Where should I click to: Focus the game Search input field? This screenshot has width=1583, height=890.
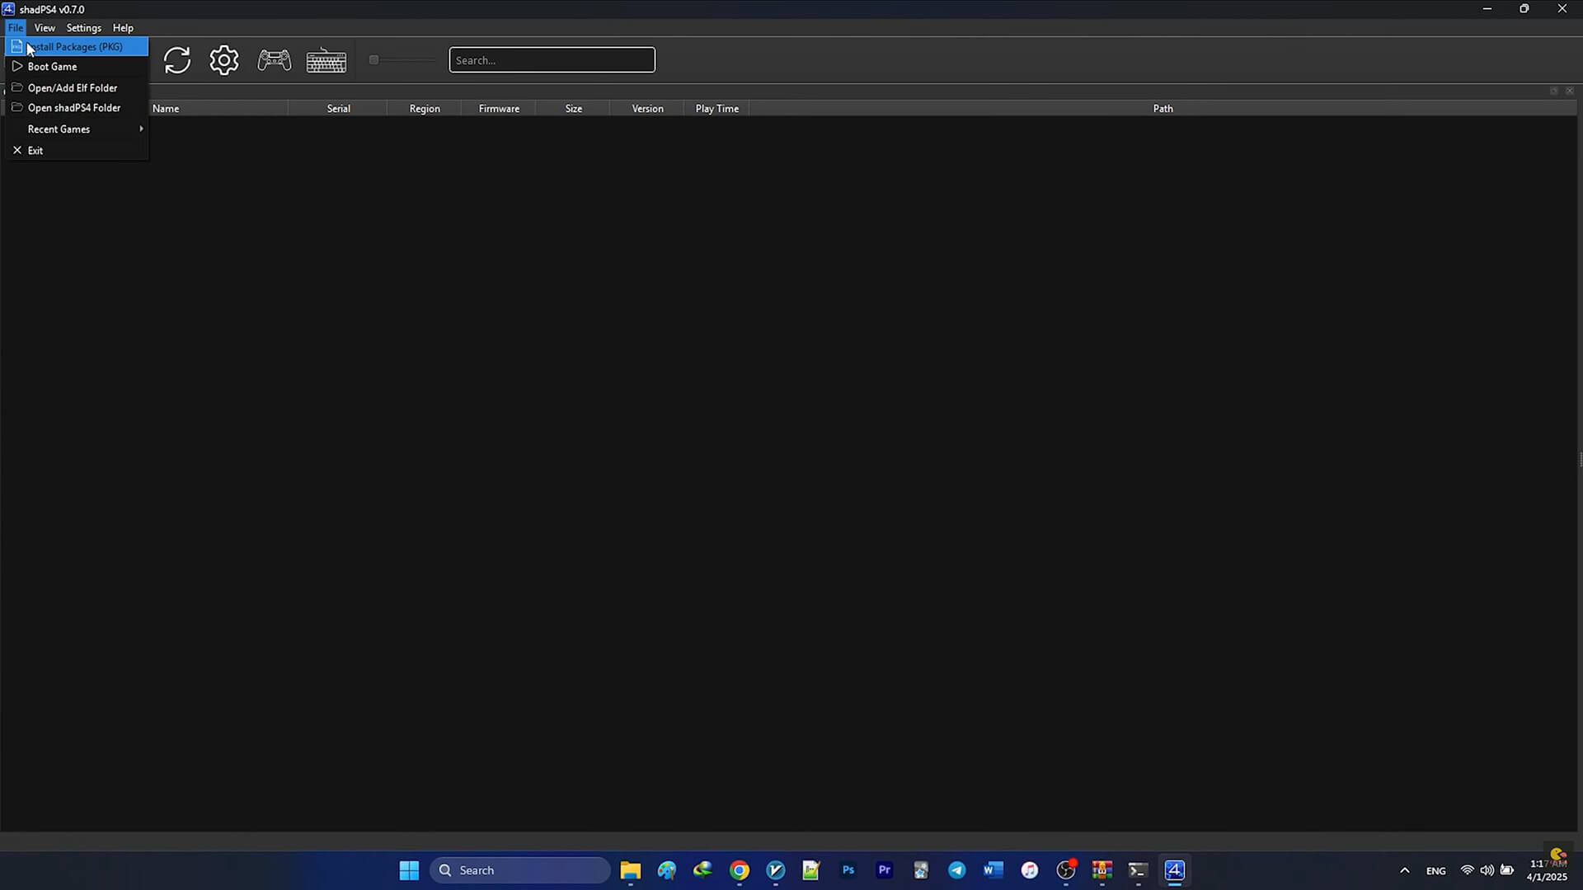pyautogui.click(x=552, y=60)
